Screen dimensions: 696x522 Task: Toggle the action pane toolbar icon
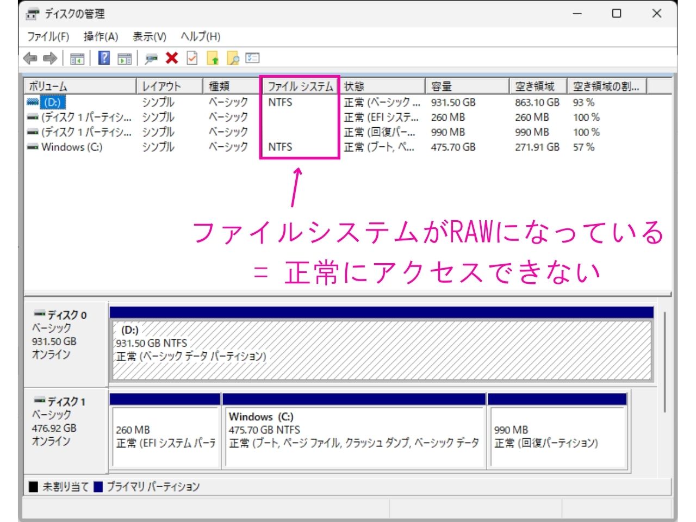point(125,58)
